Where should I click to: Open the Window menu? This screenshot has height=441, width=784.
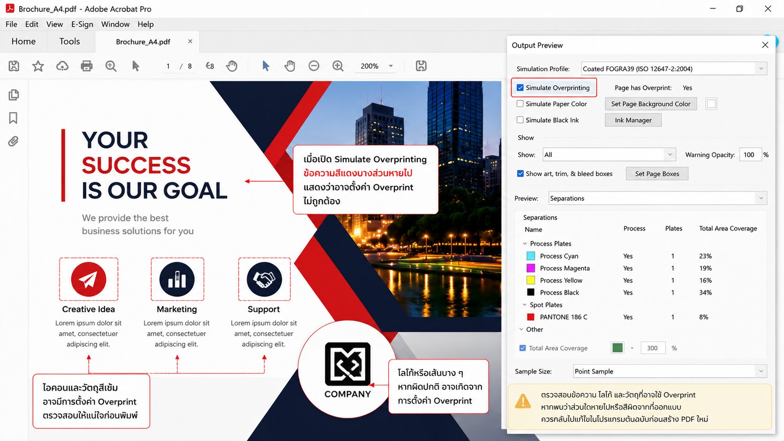[115, 24]
